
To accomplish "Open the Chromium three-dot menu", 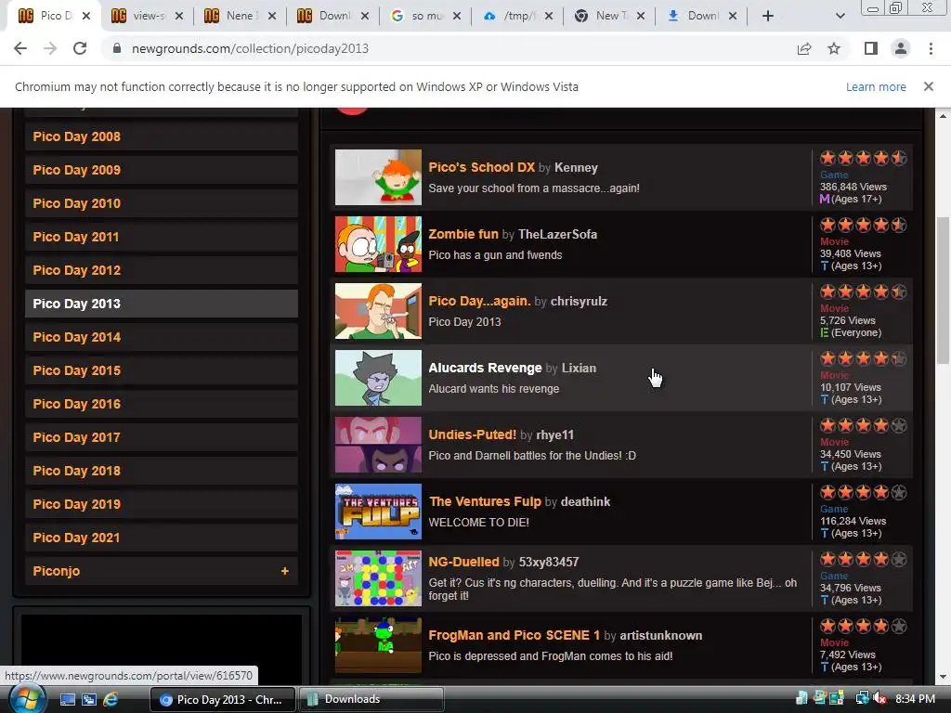I will (x=931, y=48).
